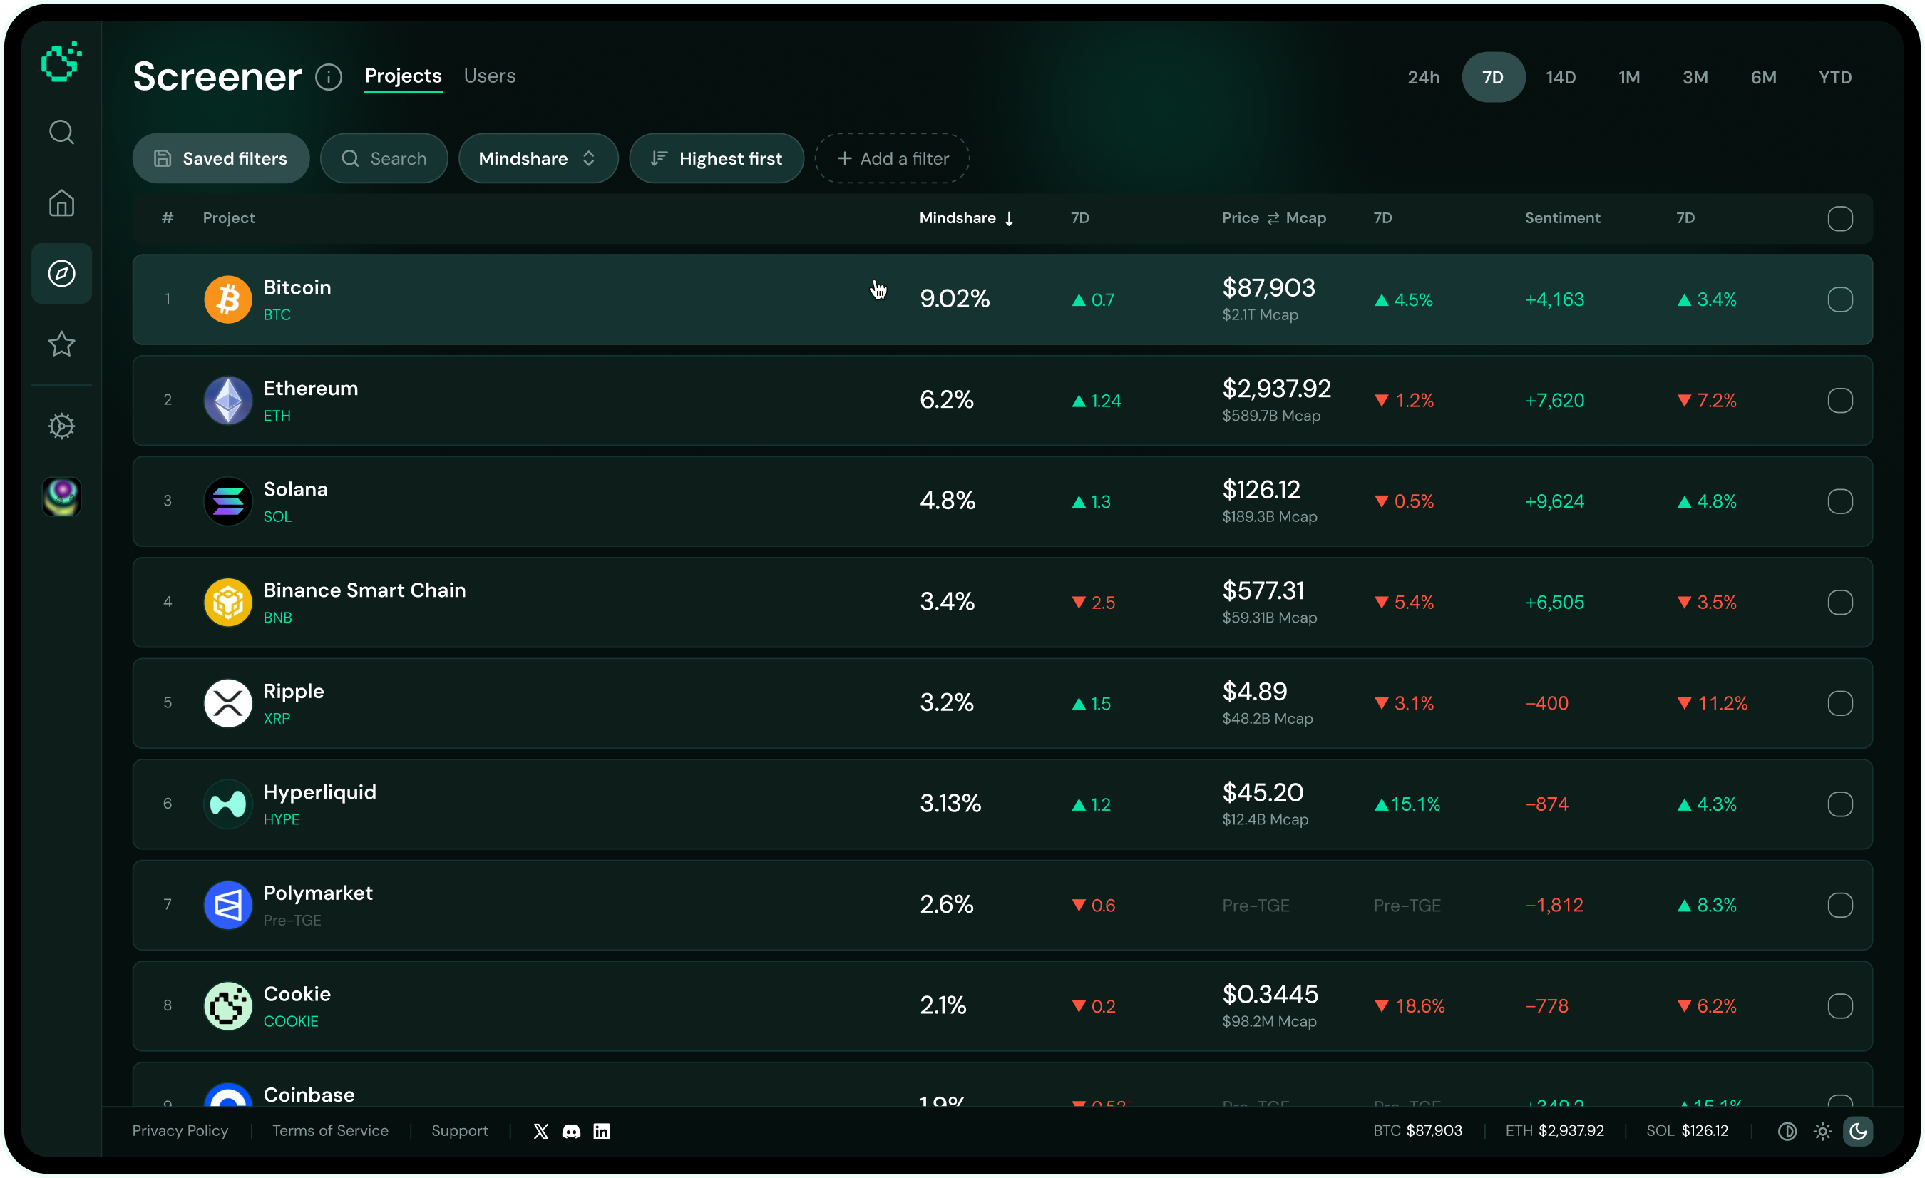The height and width of the screenshot is (1178, 1925).
Task: Check the Bitcoin row checkbox
Action: point(1840,299)
